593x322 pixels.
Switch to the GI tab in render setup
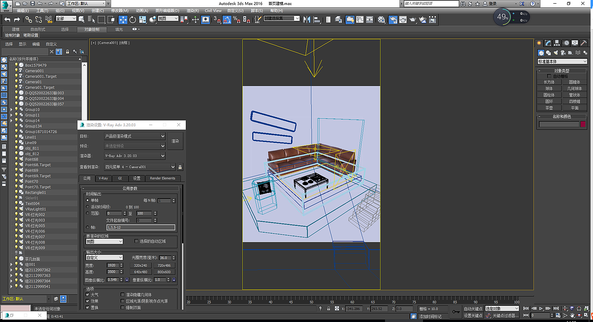120,178
